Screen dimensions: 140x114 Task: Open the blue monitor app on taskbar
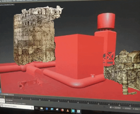click(52, 109)
